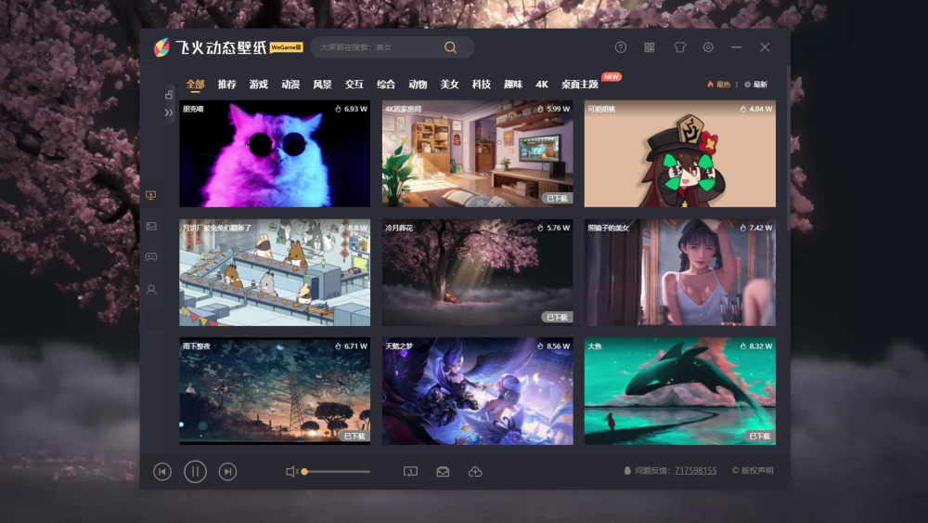Open the settings gear icon

pos(708,47)
